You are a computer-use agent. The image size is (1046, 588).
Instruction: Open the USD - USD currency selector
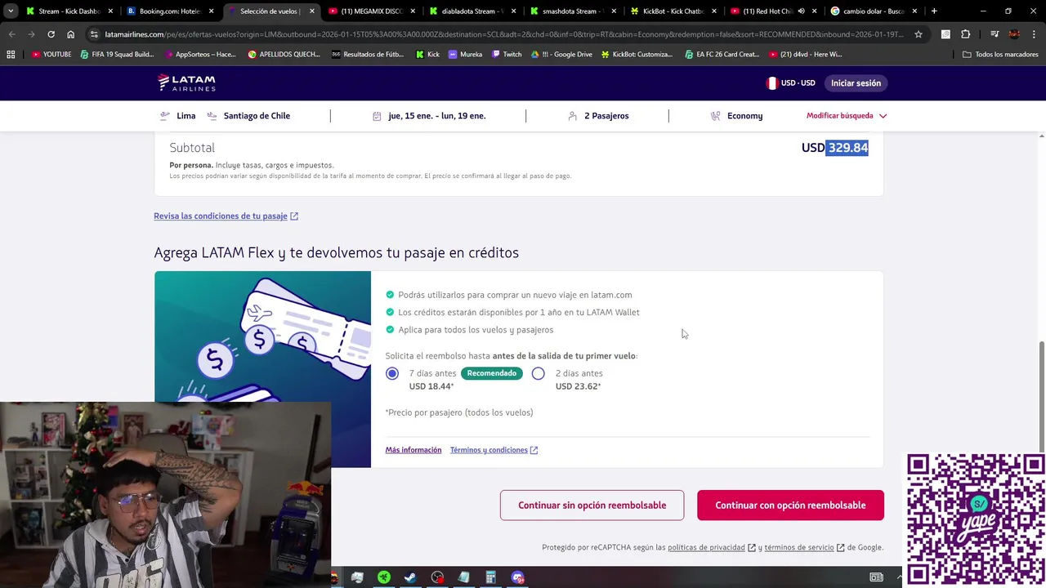click(x=790, y=83)
